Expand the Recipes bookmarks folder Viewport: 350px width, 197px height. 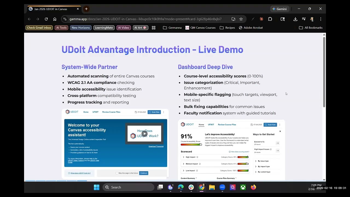[x=227, y=28]
